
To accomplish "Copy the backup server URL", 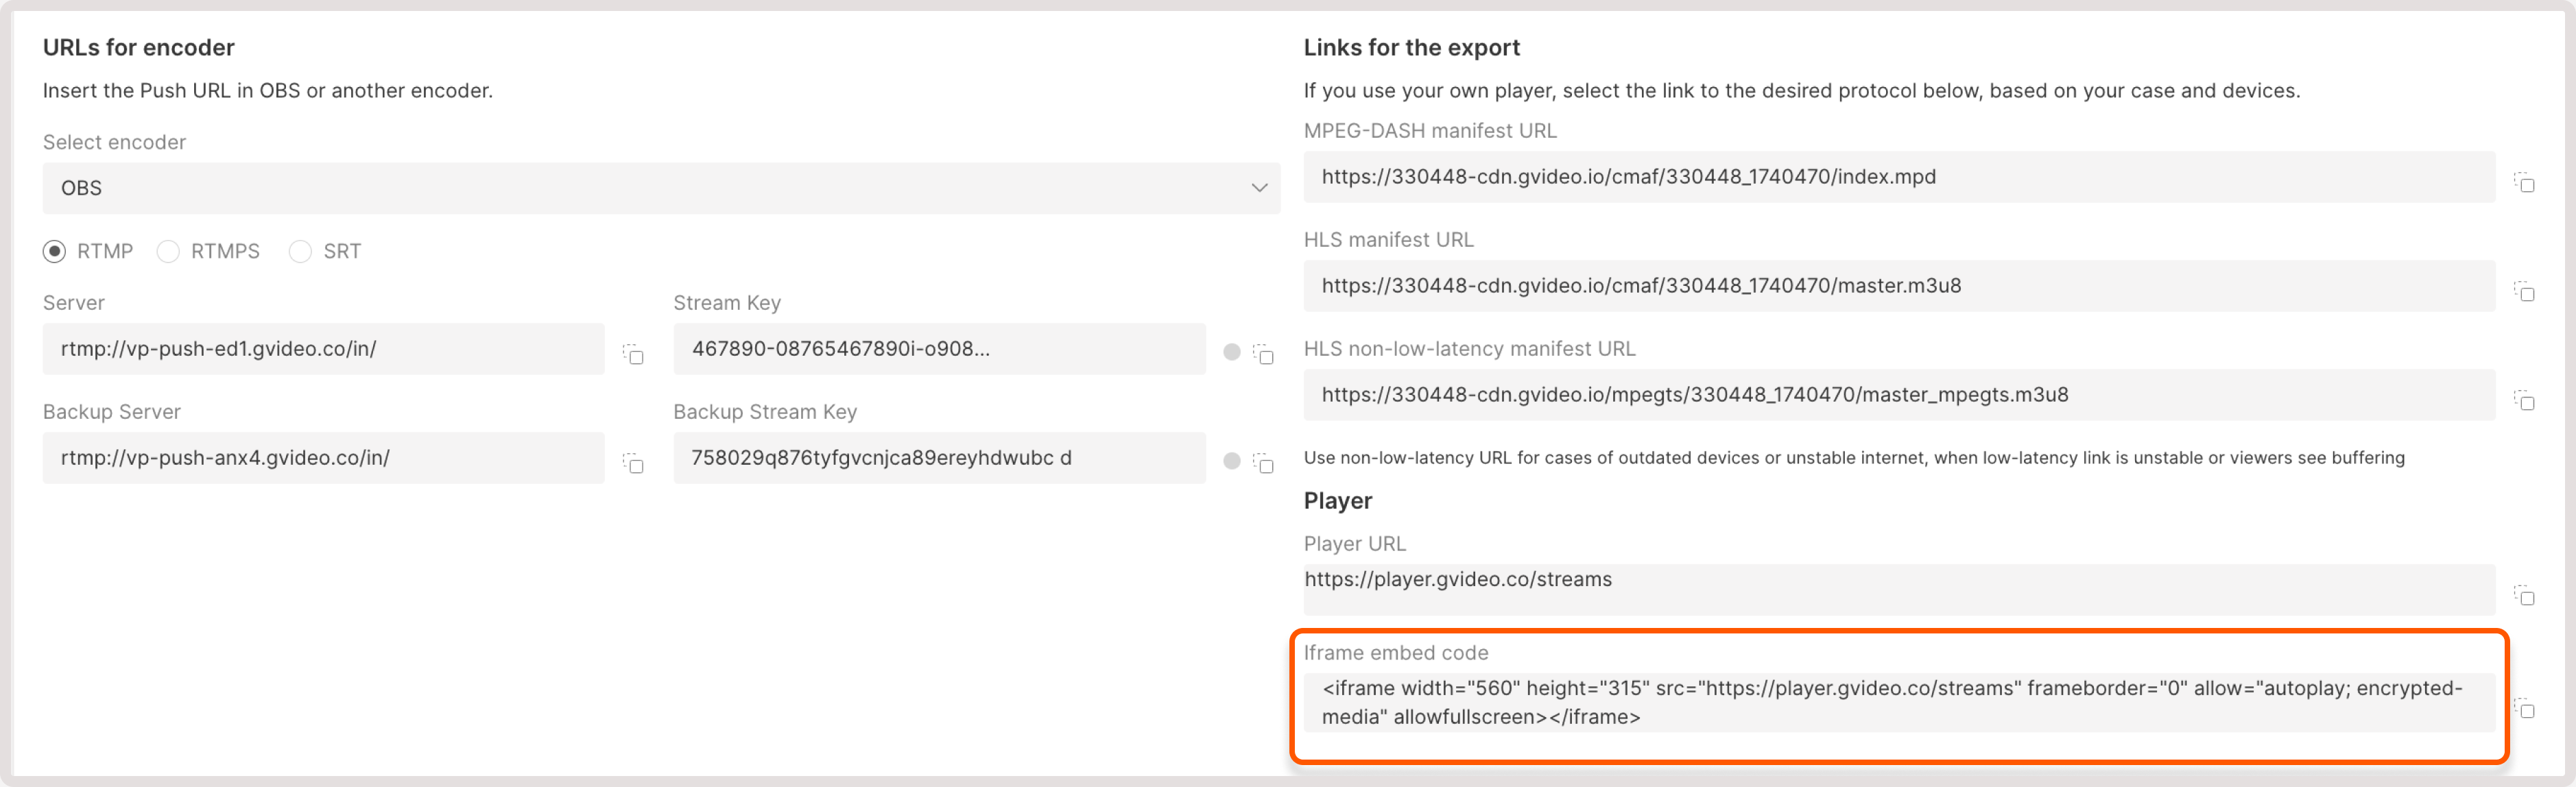I will 633,464.
